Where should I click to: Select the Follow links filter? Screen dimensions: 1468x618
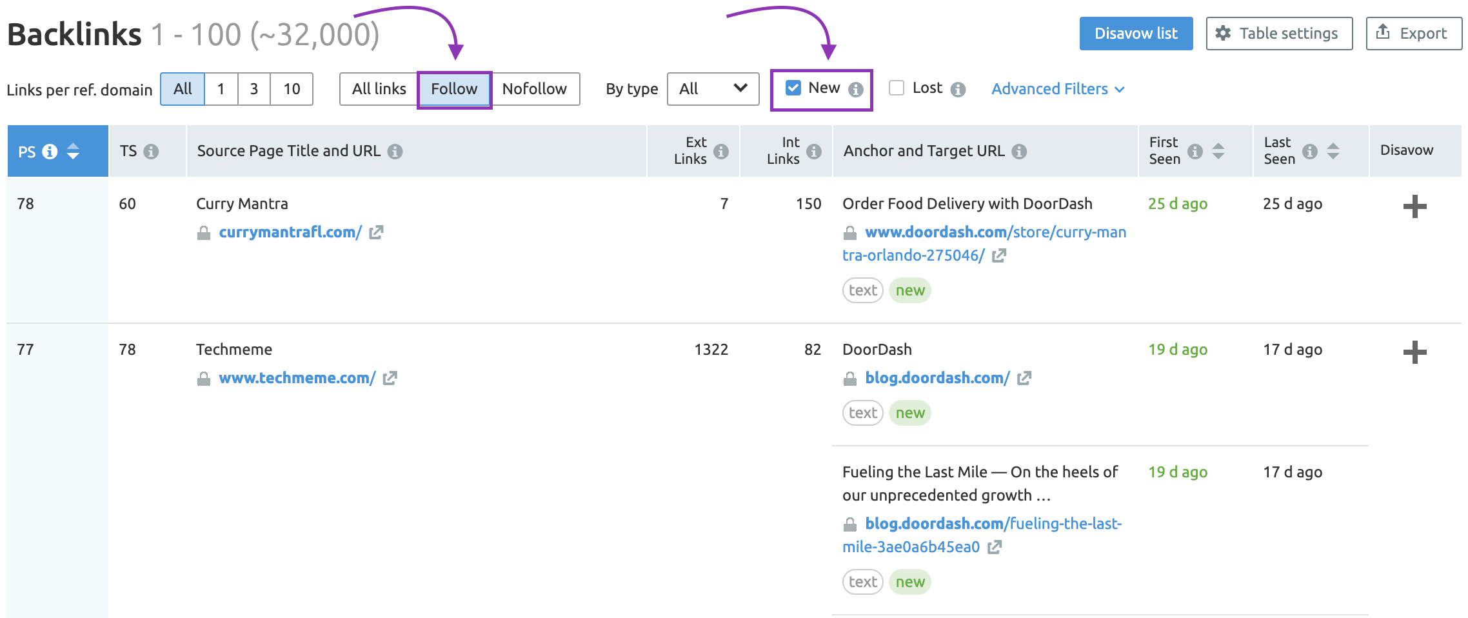(454, 89)
